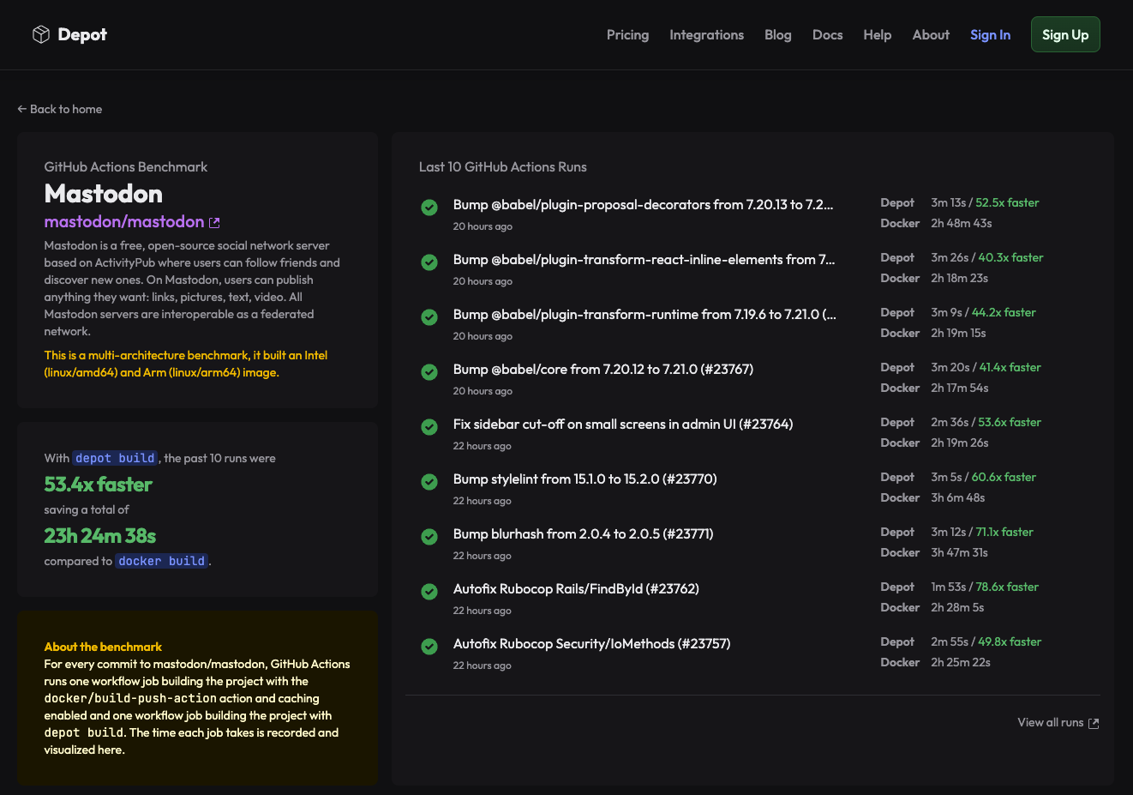The height and width of the screenshot is (795, 1133).
Task: Click the Depot cube logo icon
Action: pos(40,34)
